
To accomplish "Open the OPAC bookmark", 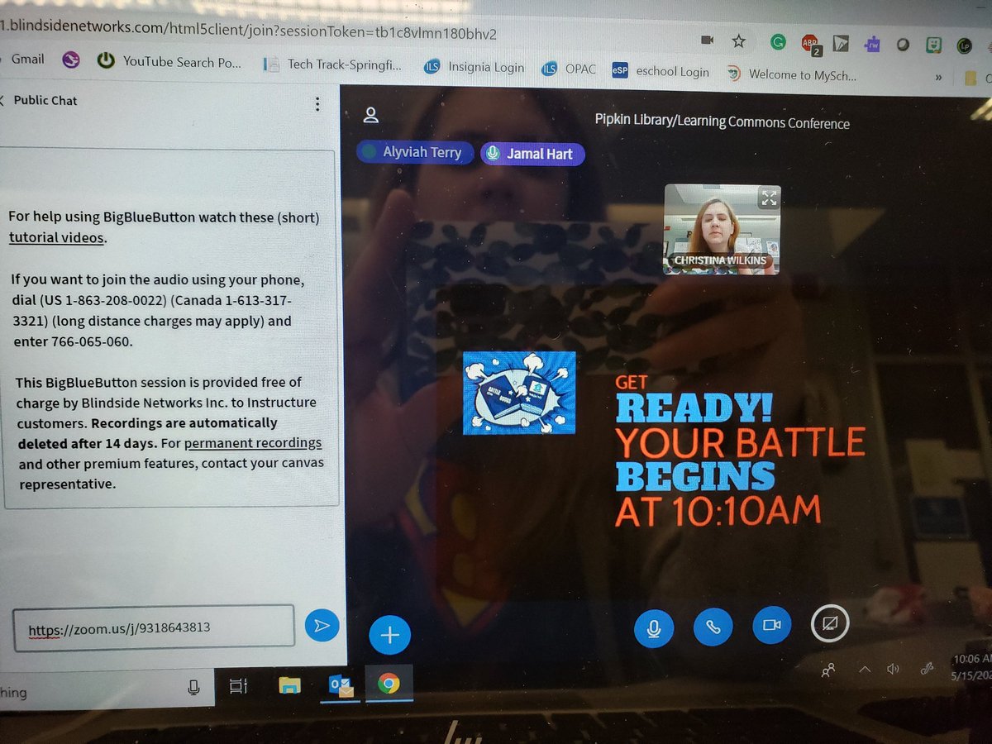I will (569, 69).
